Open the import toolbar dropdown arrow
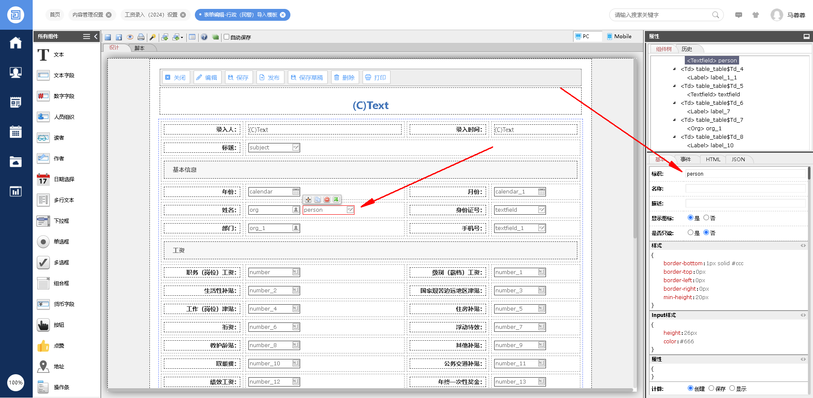813x398 pixels. pos(182,38)
